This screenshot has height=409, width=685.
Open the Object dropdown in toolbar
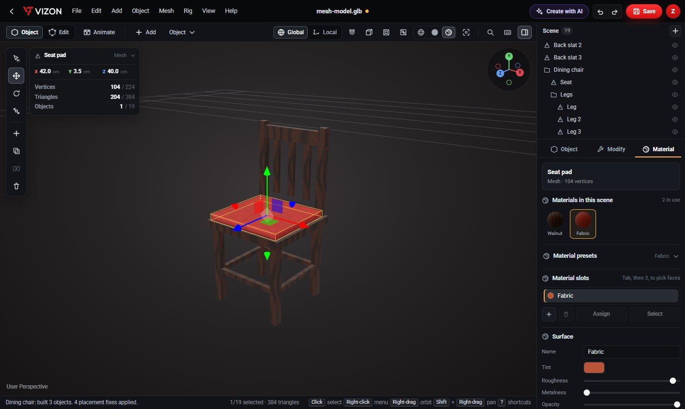tap(182, 32)
